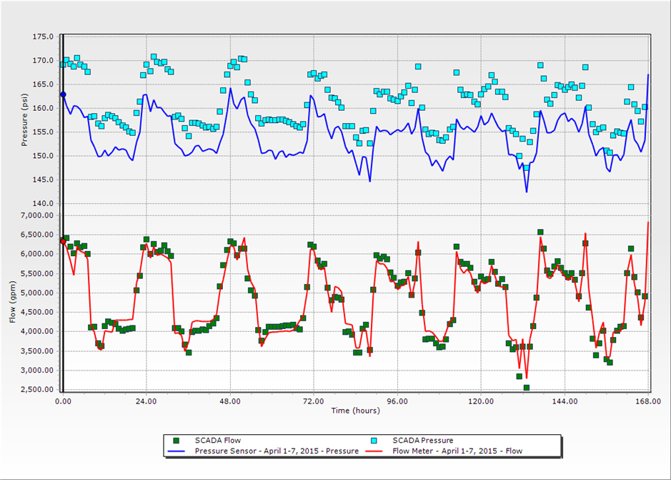This screenshot has width=671, height=480.
Task: Click the blue pressure curve at its deepest dip
Action: click(x=527, y=192)
